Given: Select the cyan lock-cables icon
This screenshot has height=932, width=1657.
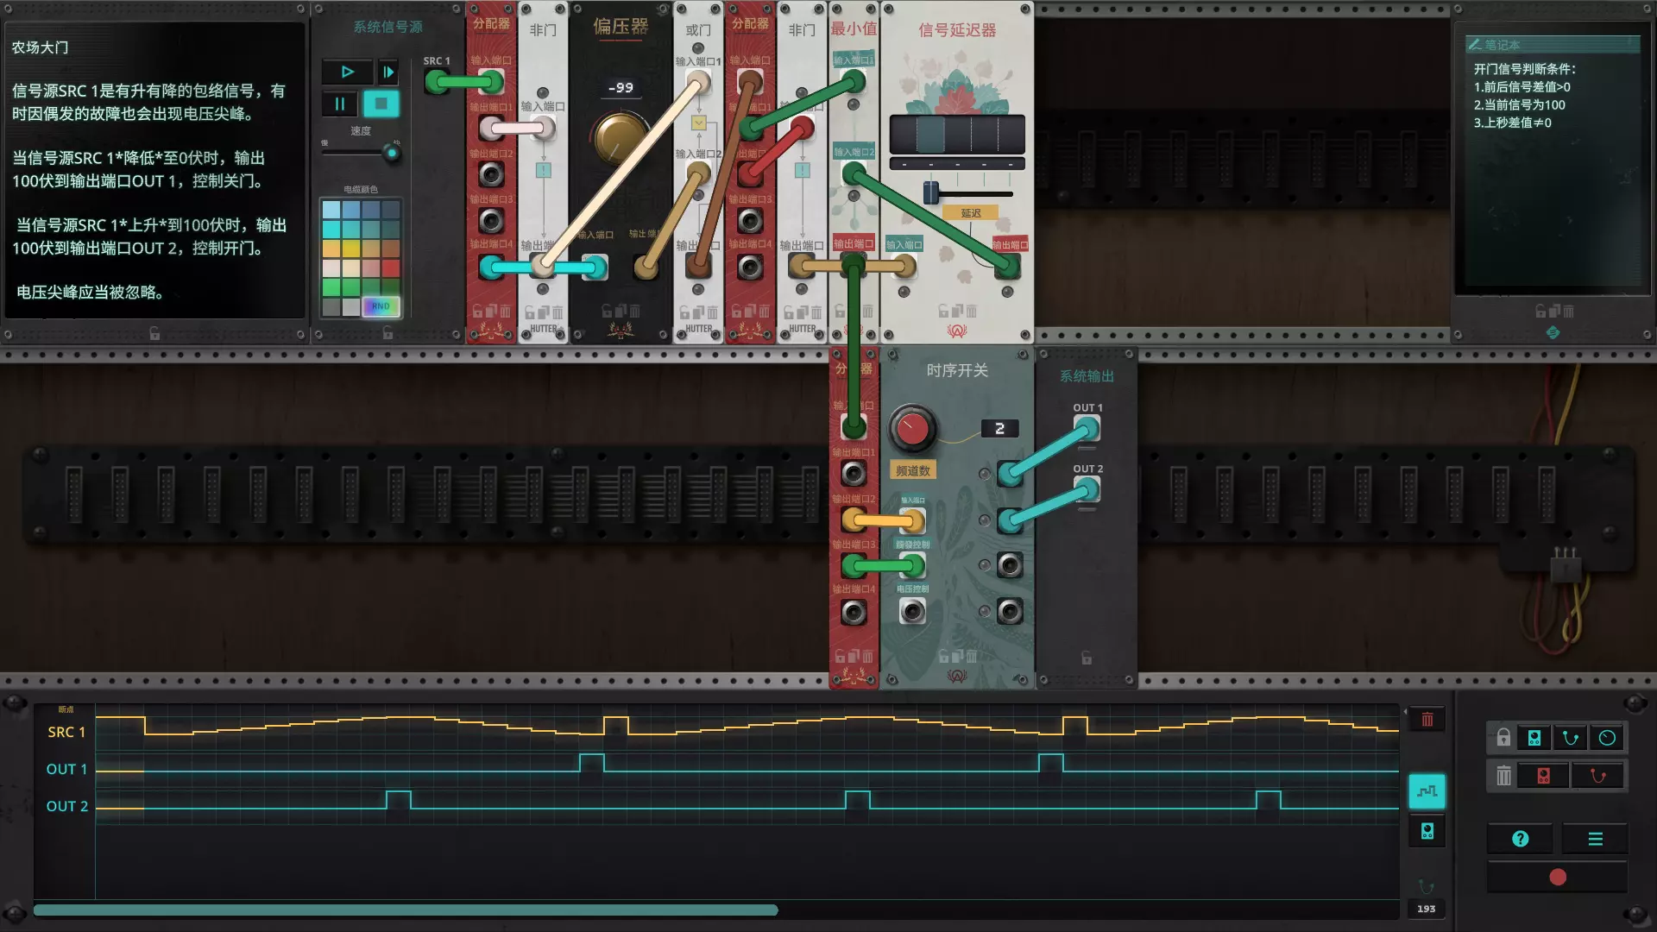Looking at the screenshot, I should pos(1571,738).
